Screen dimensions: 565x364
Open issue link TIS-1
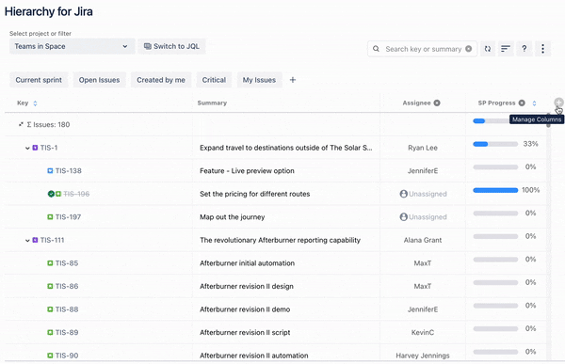point(49,148)
